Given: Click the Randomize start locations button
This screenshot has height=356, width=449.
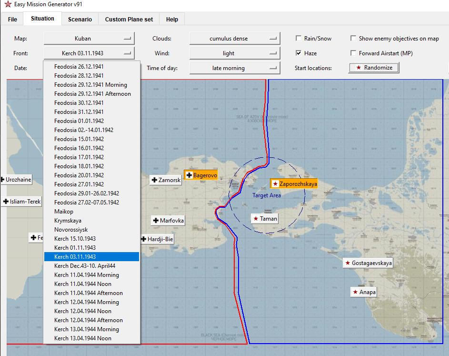Looking at the screenshot, I should (374, 68).
